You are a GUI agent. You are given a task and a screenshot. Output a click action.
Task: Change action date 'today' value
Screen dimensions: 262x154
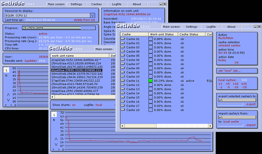(222, 60)
